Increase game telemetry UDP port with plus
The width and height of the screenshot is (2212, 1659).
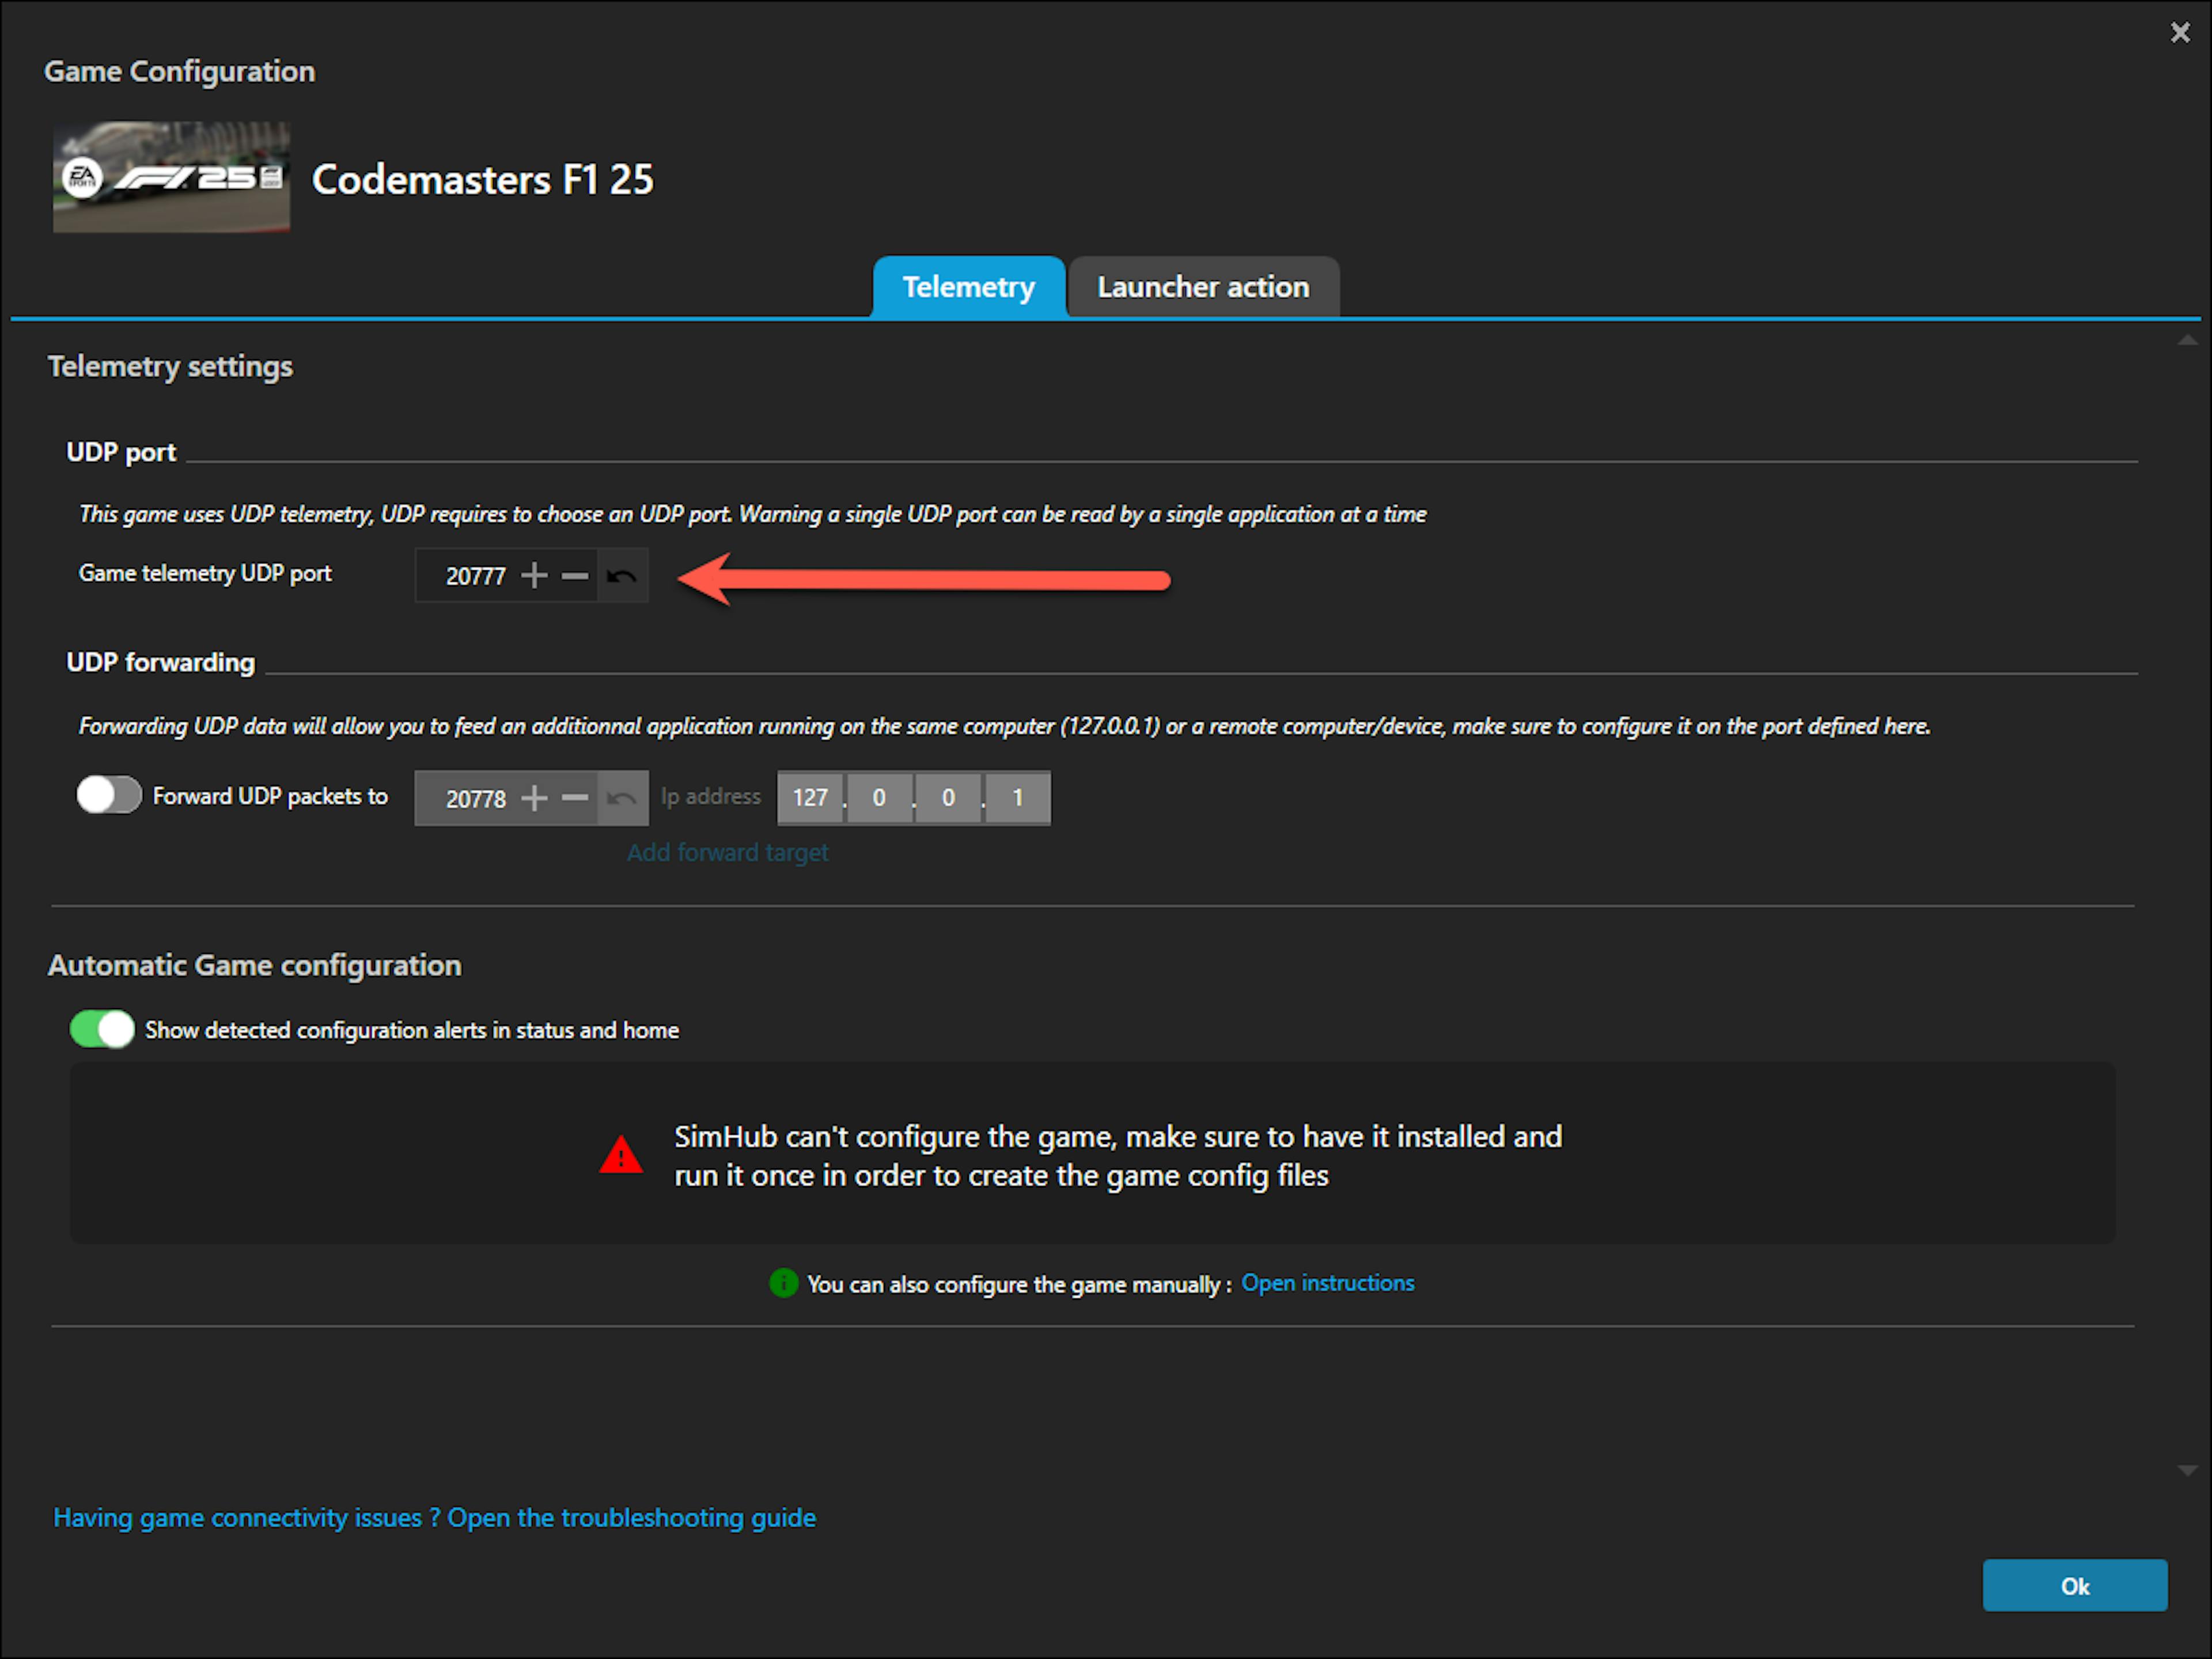[x=534, y=576]
